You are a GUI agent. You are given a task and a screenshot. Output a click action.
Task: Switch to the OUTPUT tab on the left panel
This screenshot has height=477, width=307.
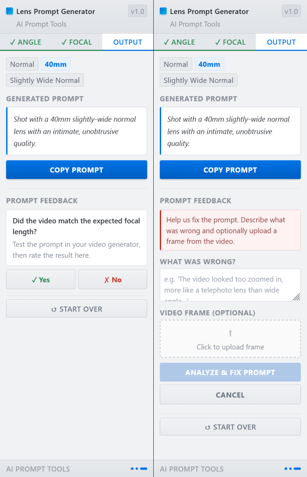coord(127,42)
